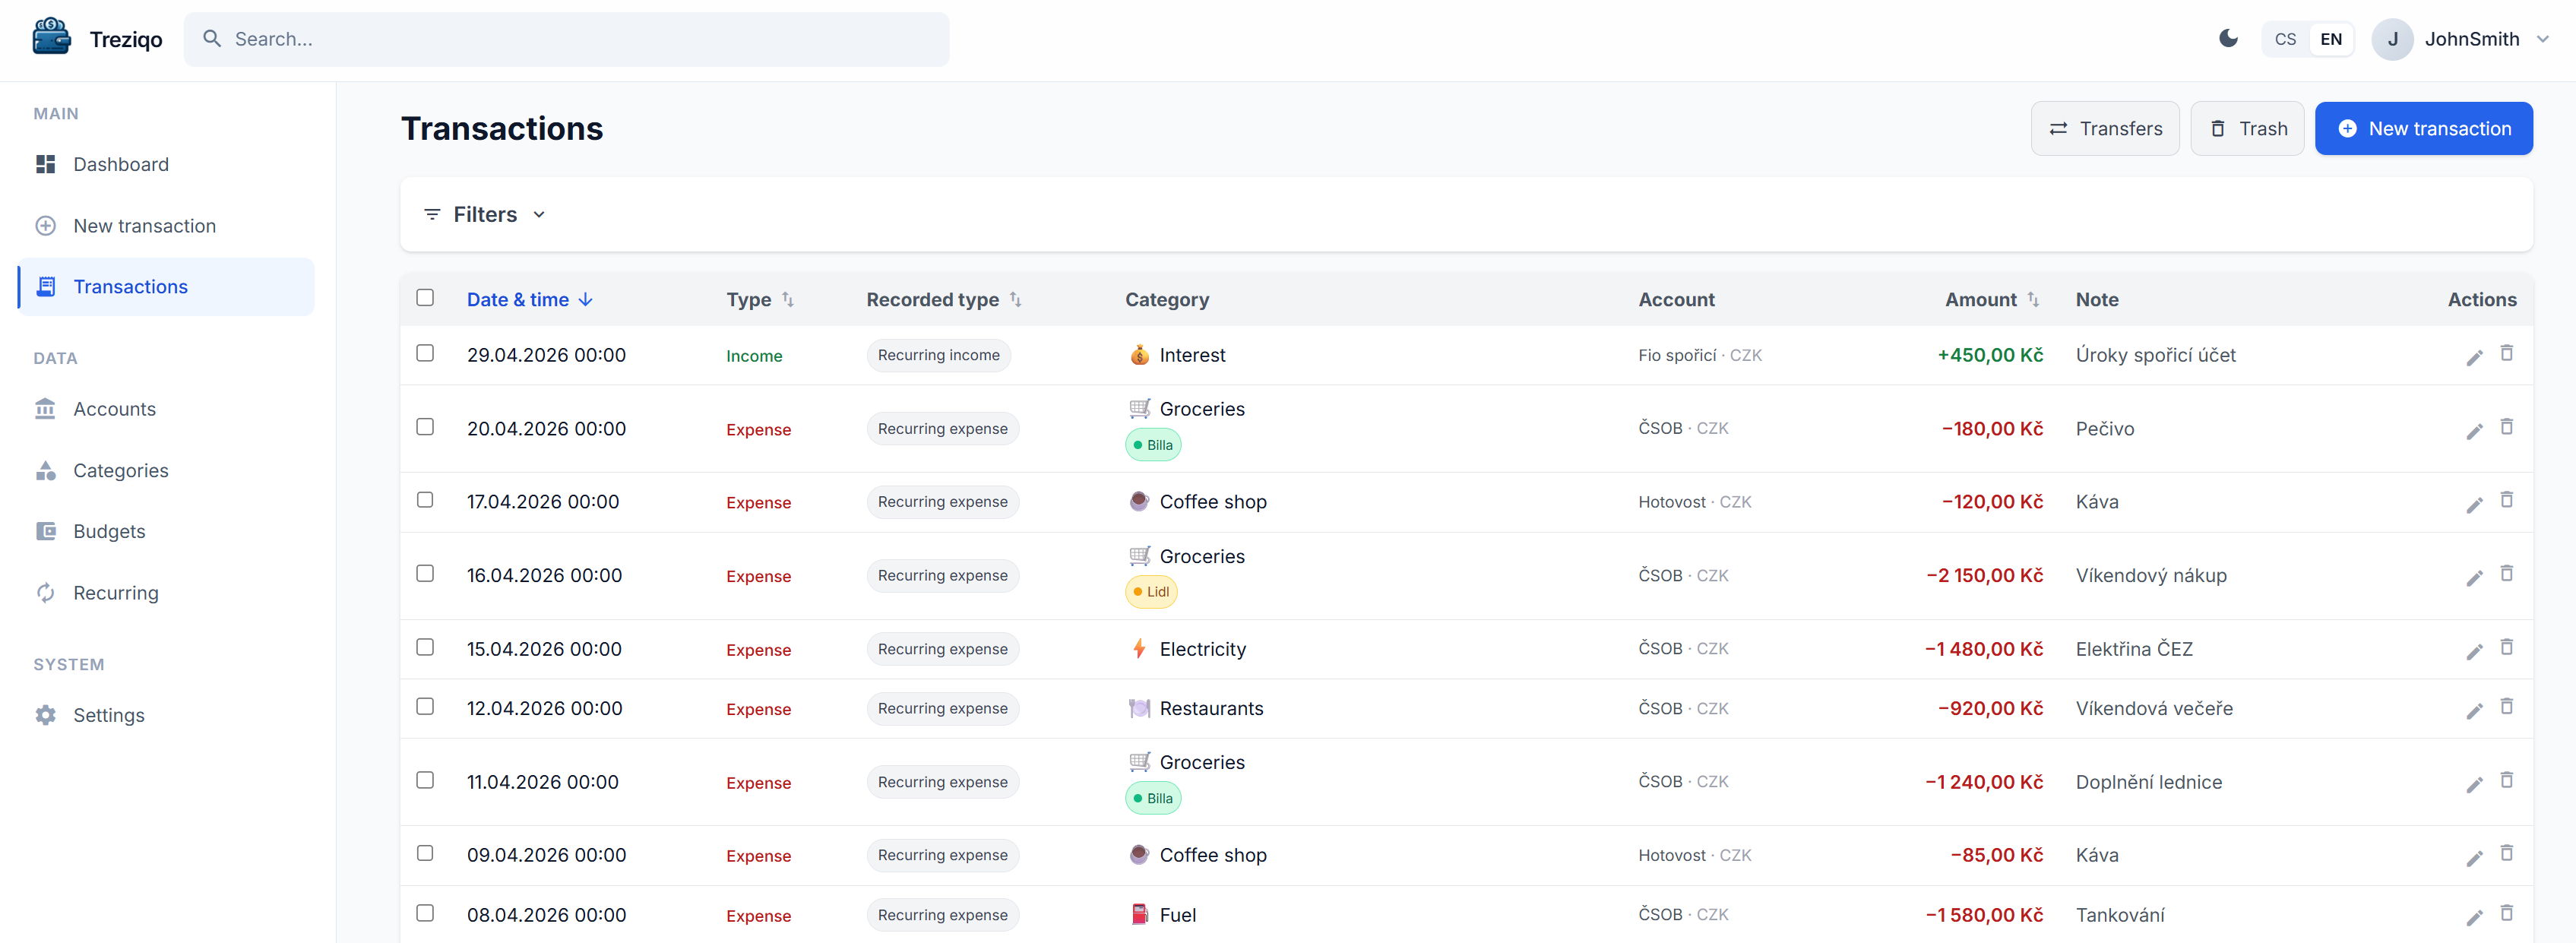
Task: Switch language to CS
Action: [2284, 39]
